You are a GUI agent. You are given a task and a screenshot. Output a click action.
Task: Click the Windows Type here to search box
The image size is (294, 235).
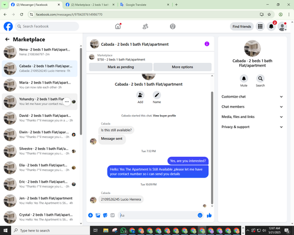coord(51,230)
